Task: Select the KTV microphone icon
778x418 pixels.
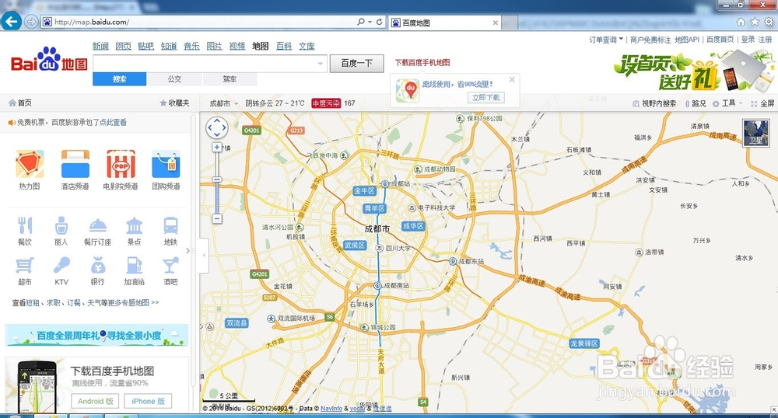Action: pyautogui.click(x=61, y=266)
